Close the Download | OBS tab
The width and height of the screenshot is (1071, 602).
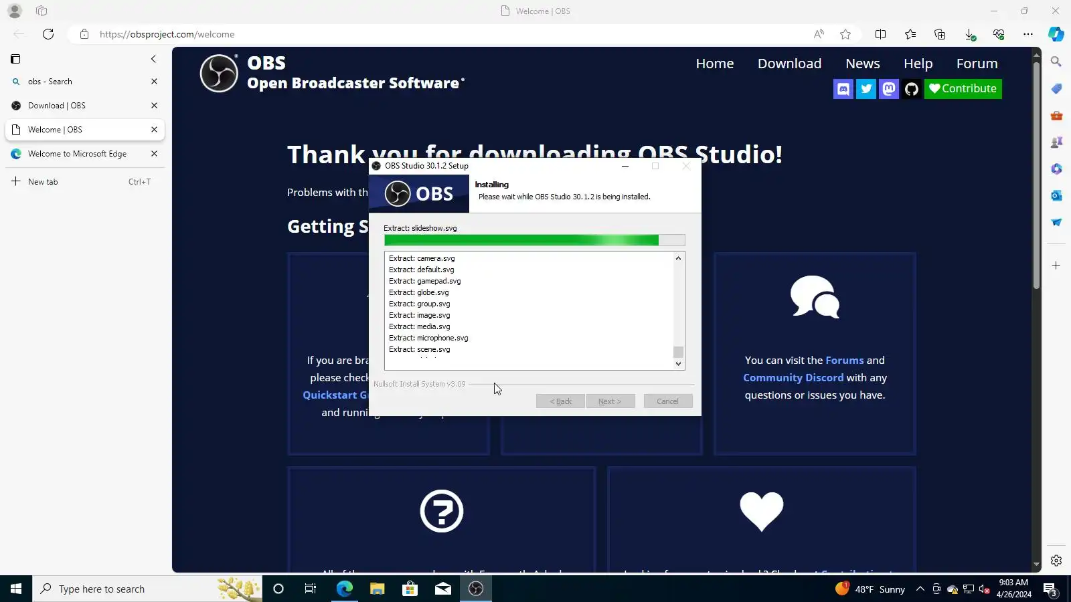pyautogui.click(x=154, y=106)
